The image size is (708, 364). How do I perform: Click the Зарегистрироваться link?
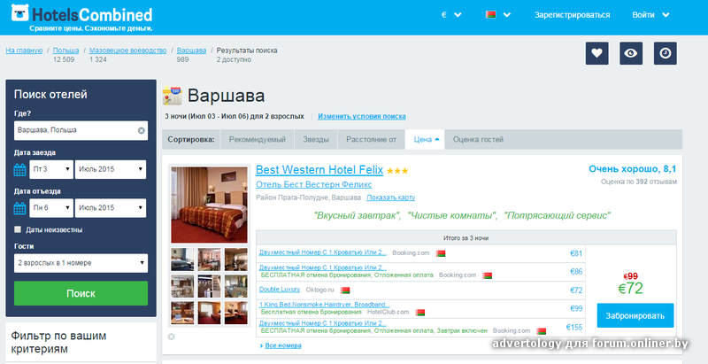[x=572, y=15]
